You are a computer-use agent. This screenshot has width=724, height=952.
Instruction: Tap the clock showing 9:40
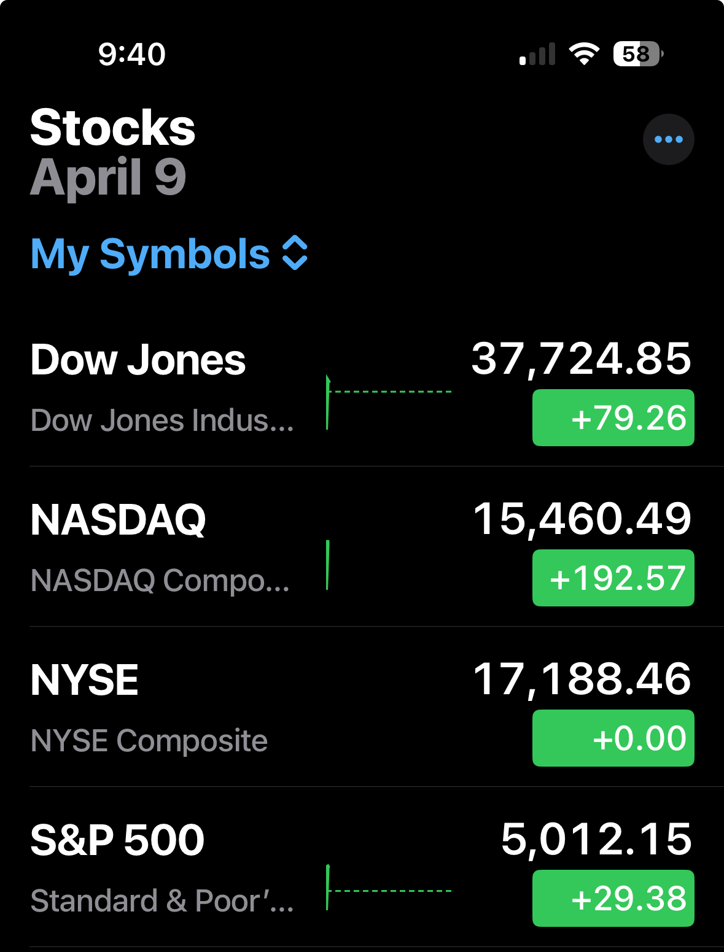(131, 54)
